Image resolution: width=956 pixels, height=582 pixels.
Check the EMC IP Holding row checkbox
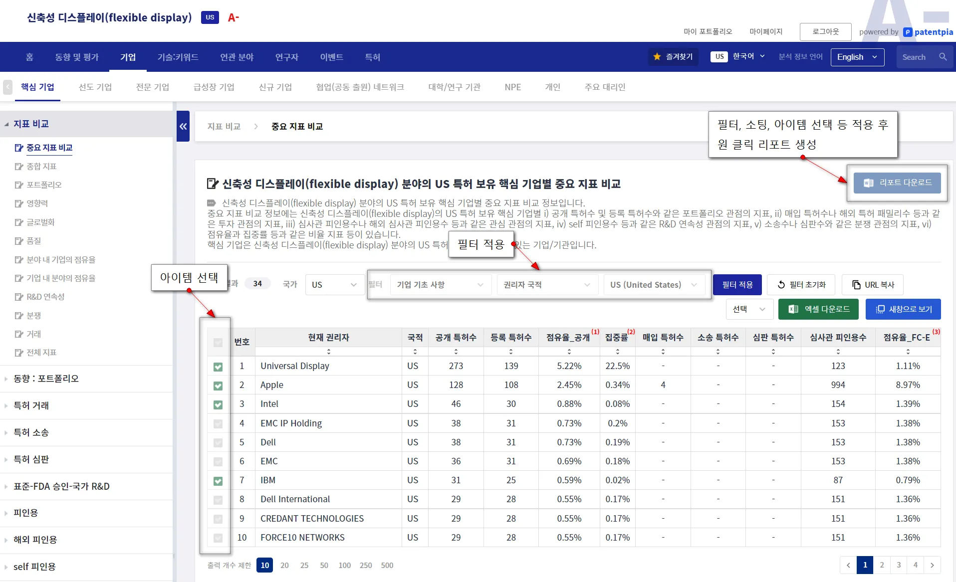pos(218,424)
